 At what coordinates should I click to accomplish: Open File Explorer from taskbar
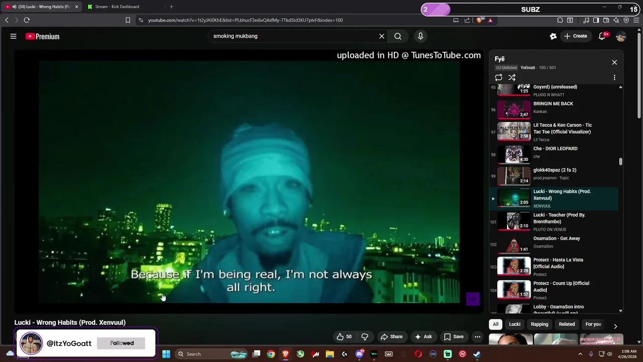pos(330,354)
